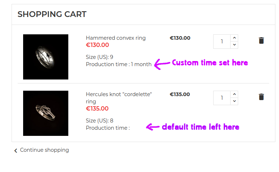The width and height of the screenshot is (279, 172).
Task: Delete the Hammered convex ring from cart
Action: click(261, 40)
